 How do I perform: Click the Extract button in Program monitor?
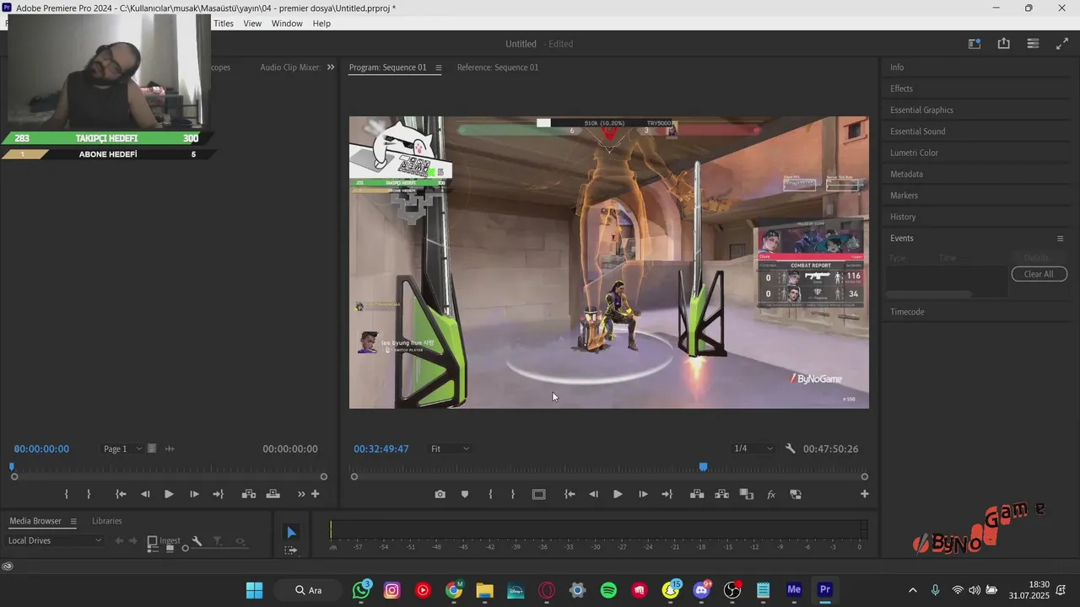point(721,495)
